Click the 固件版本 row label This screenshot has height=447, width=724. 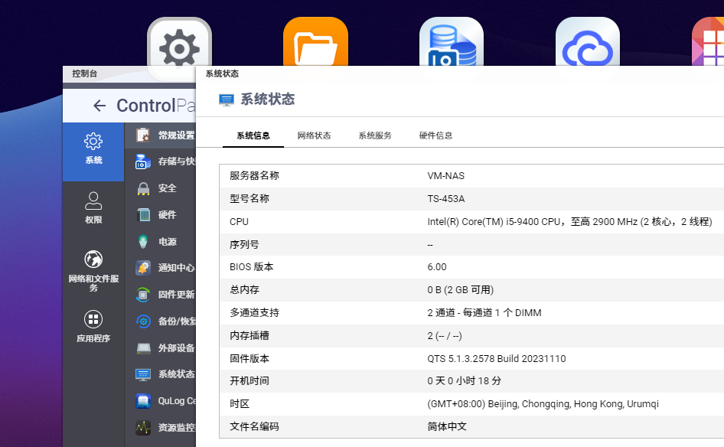[249, 358]
